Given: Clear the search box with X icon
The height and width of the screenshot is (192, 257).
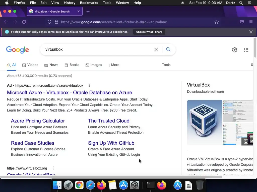Looking at the screenshot, I should tap(156, 49).
